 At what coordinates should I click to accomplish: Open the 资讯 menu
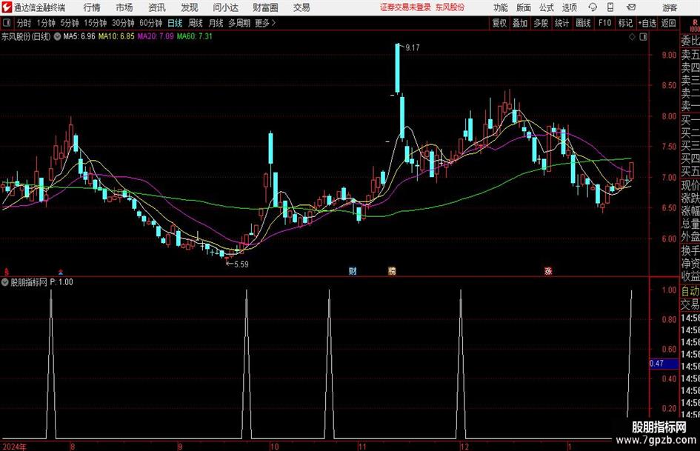click(157, 7)
